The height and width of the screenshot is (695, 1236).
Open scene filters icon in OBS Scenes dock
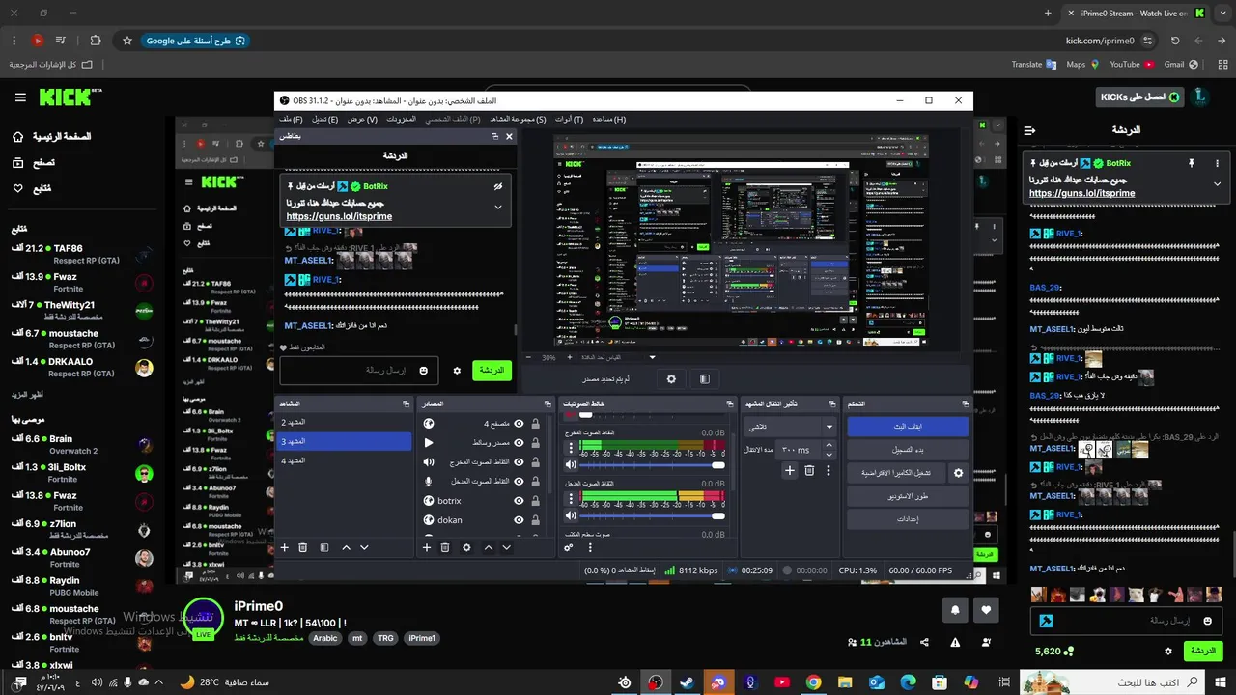pyautogui.click(x=323, y=547)
